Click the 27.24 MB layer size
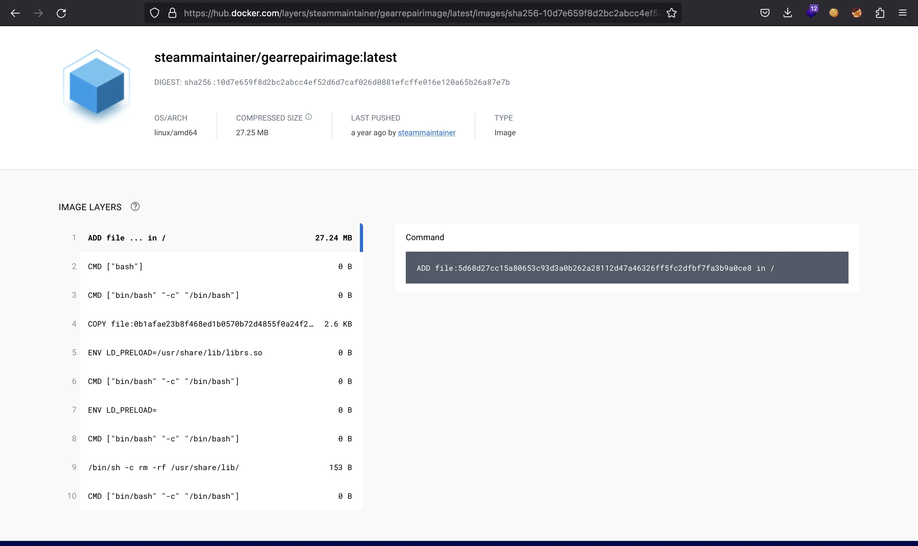 (x=333, y=238)
